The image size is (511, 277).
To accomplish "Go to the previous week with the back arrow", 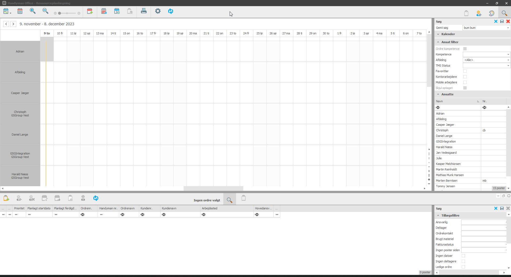I will coord(6,24).
